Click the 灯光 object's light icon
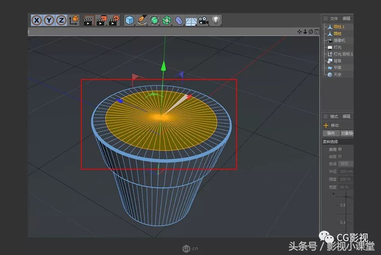The image size is (381, 255). click(x=330, y=47)
